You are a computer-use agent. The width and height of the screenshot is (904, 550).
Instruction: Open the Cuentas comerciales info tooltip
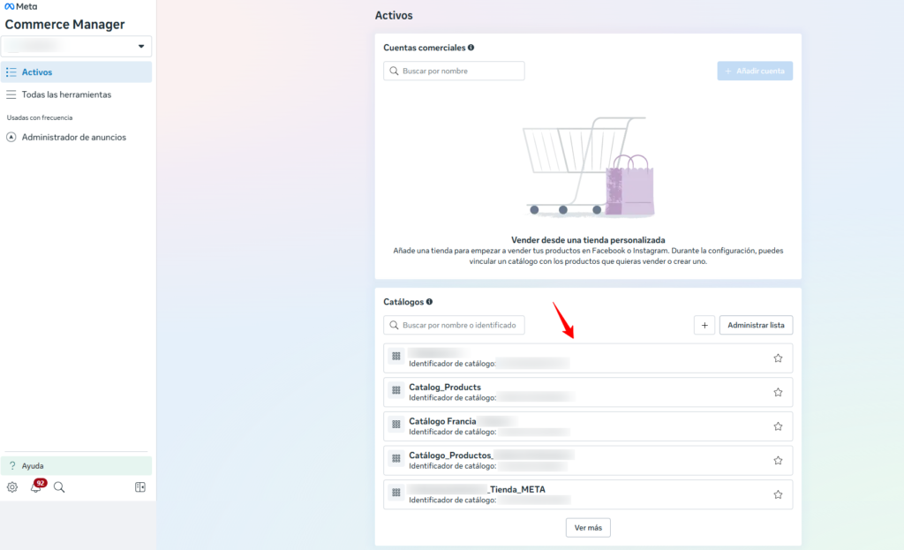coord(471,48)
